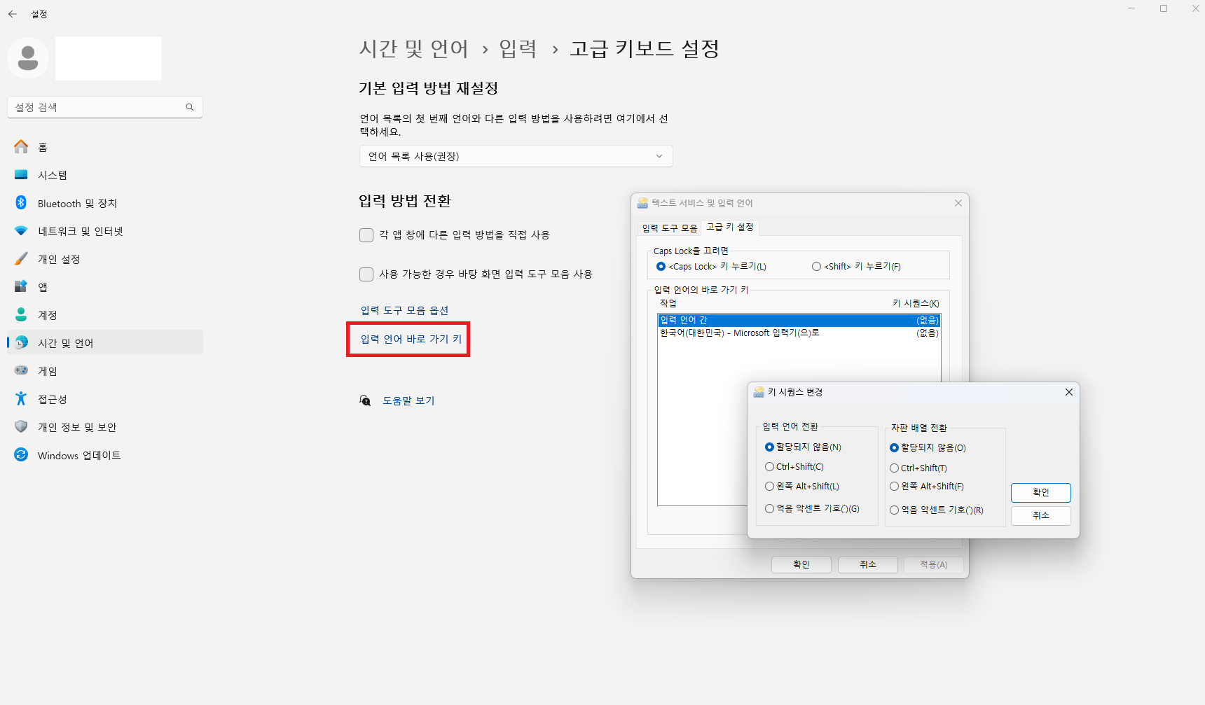Select <Shift> 키 누르기 radio button
The width and height of the screenshot is (1205, 705).
[816, 267]
